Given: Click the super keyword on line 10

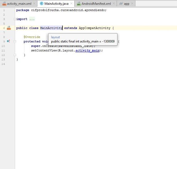Looking at the screenshot, I should 36,46.
